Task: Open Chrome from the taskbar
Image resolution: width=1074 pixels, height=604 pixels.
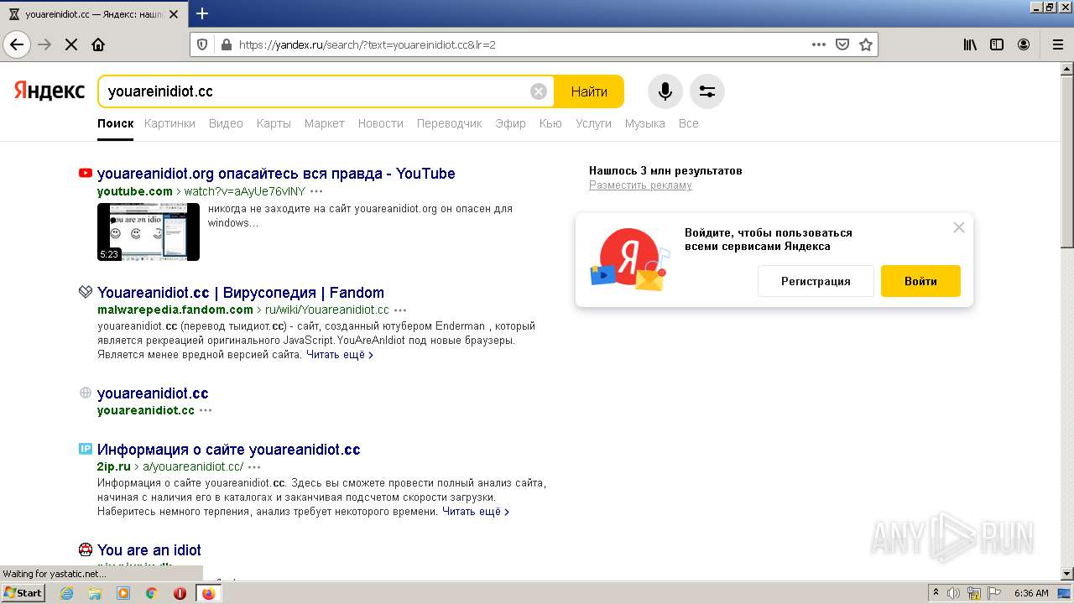Action: pyautogui.click(x=151, y=593)
